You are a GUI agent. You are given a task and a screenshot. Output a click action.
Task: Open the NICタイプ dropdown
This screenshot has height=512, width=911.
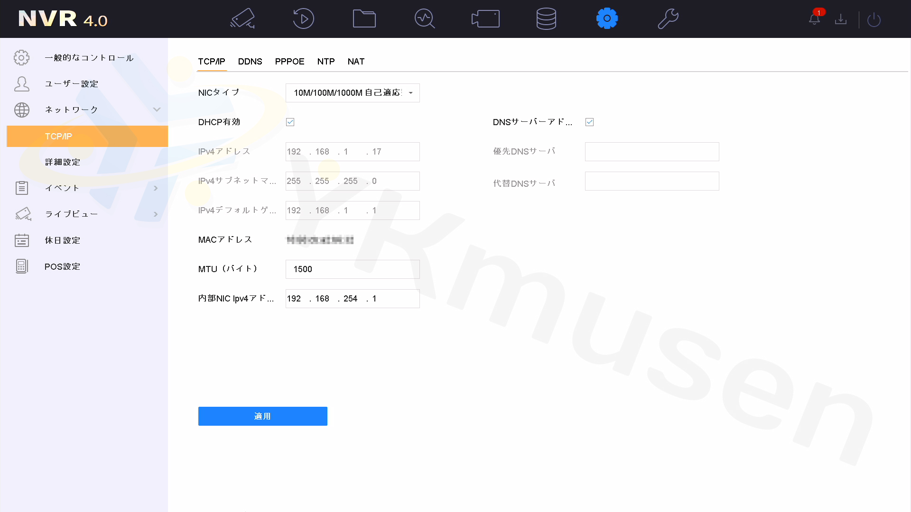tap(353, 93)
